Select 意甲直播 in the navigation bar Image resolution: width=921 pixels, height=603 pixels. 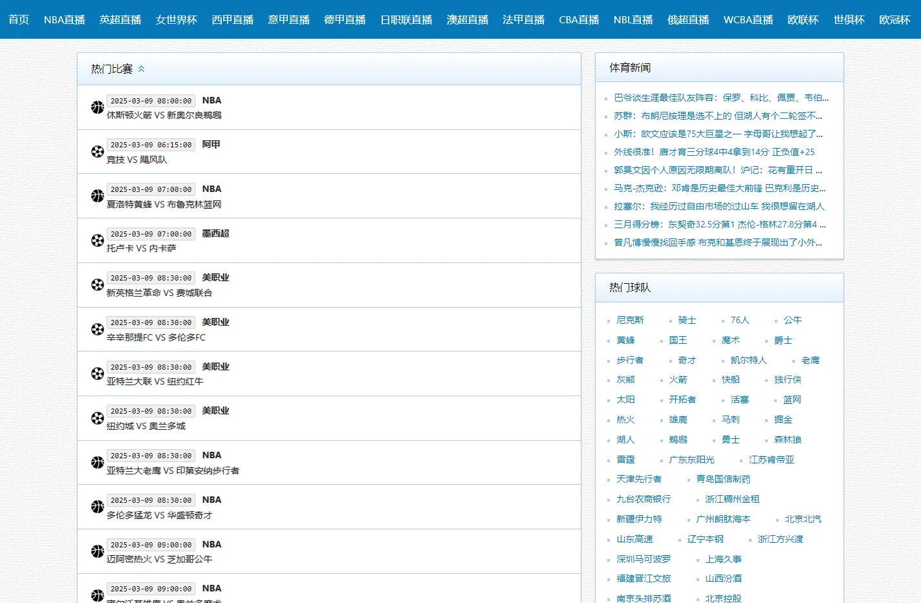[289, 19]
